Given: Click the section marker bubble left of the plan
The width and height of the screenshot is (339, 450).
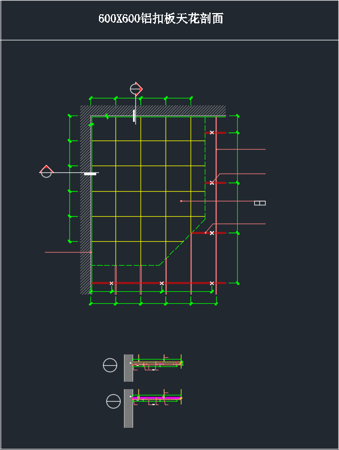Looking at the screenshot, I should [47, 171].
